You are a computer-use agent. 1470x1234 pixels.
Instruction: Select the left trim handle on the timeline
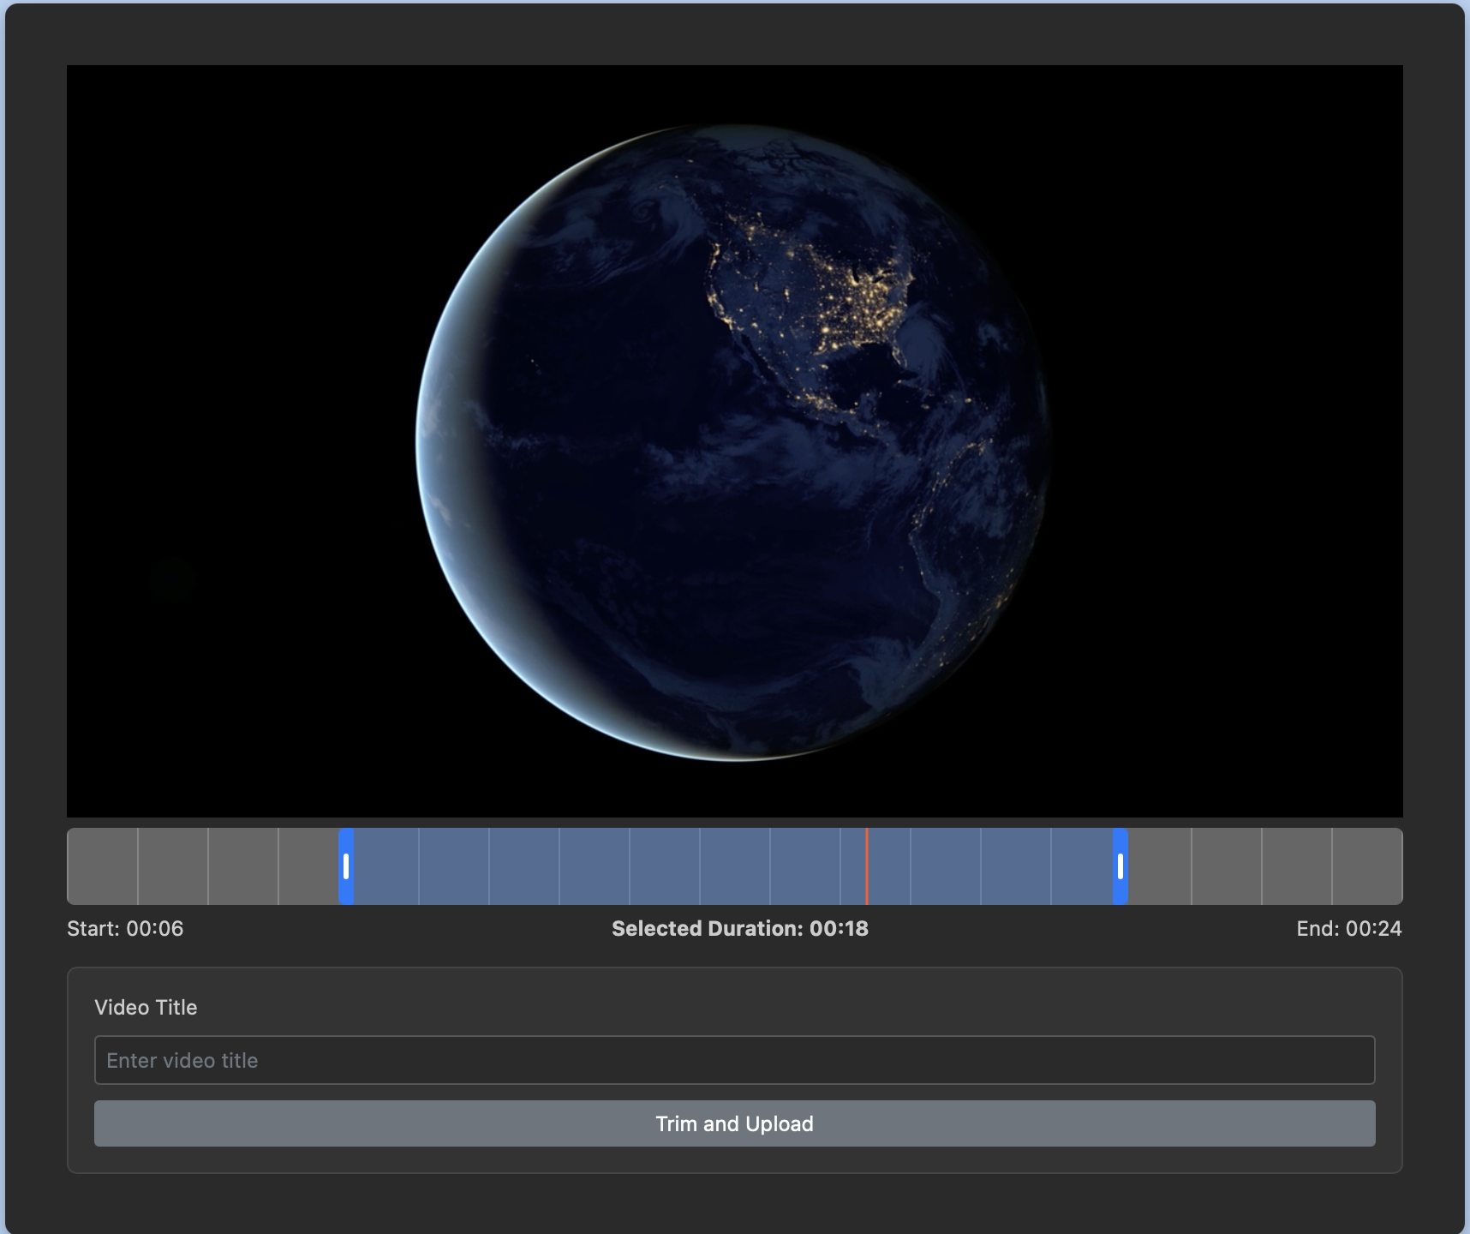346,866
